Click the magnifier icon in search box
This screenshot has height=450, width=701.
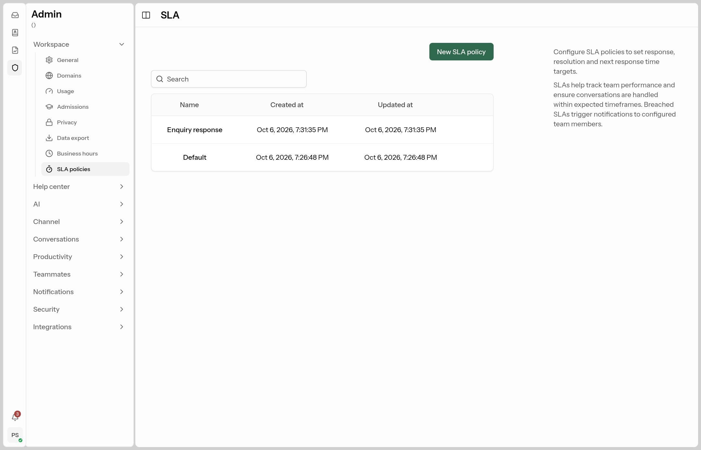click(160, 79)
